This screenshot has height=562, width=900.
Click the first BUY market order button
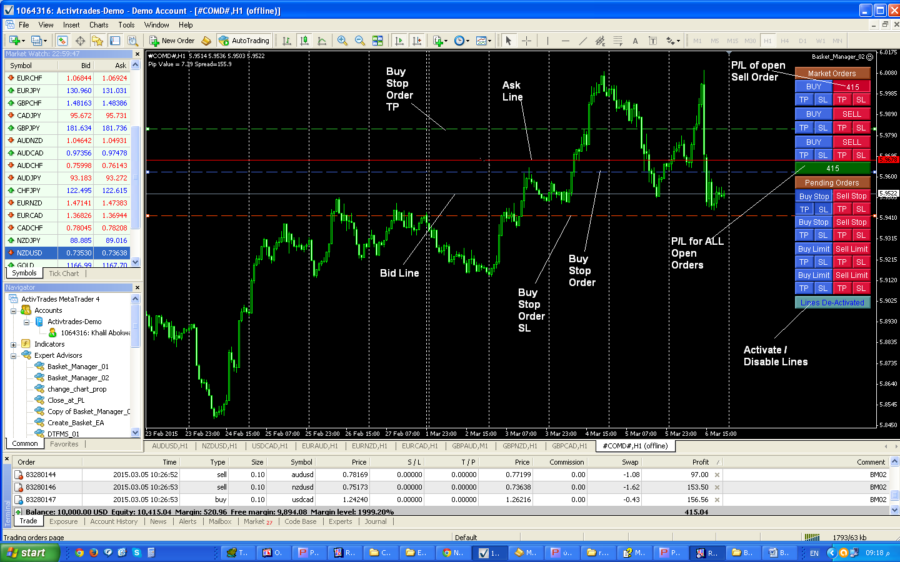[813, 87]
